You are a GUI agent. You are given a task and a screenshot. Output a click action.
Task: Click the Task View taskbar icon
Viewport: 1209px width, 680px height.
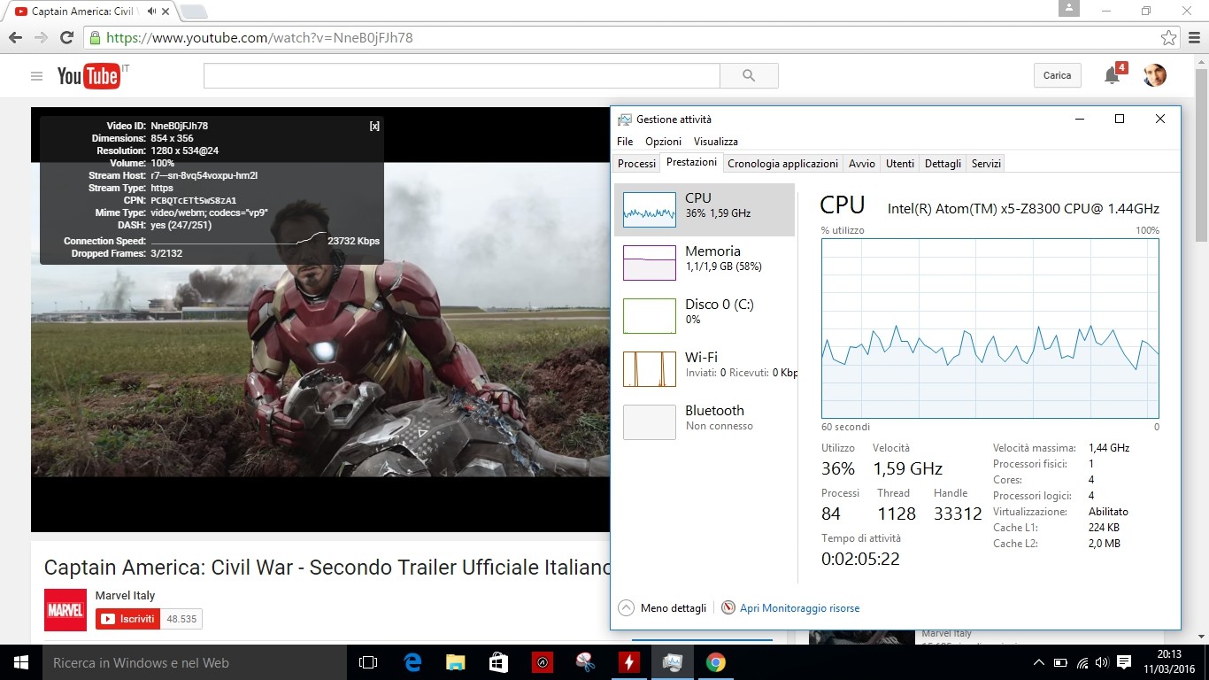368,662
